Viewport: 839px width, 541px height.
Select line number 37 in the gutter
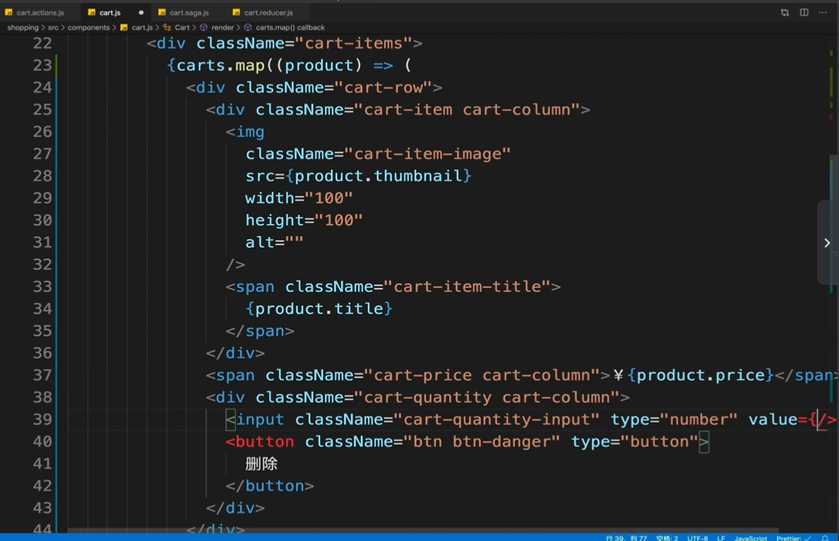42,375
